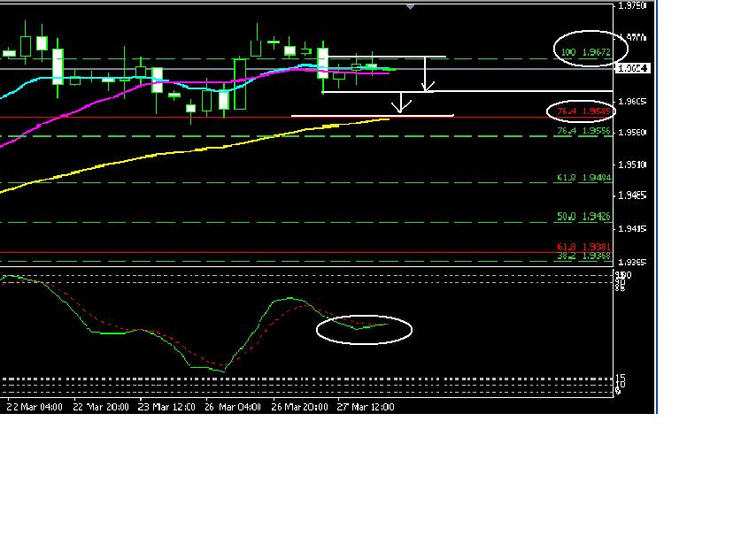Click price axis value 1.9510
Screen dimensions: 741x536
[632, 165]
